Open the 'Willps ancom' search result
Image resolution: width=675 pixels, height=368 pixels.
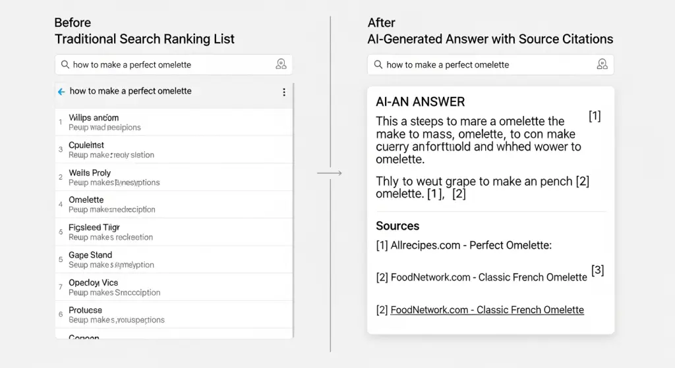coord(94,118)
